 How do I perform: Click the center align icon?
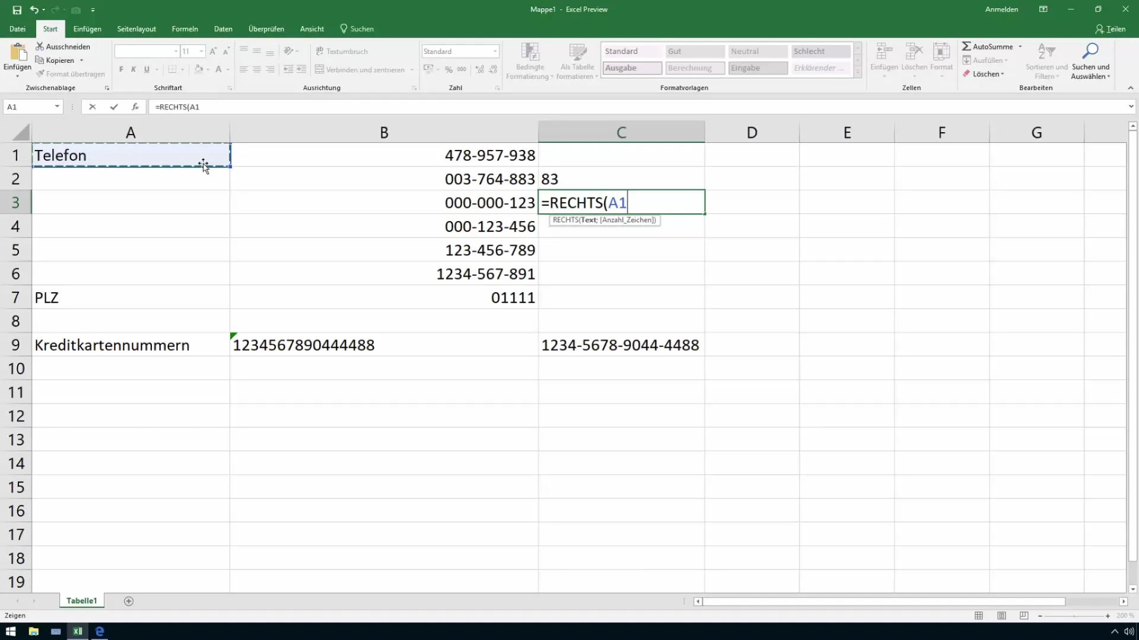tap(257, 69)
